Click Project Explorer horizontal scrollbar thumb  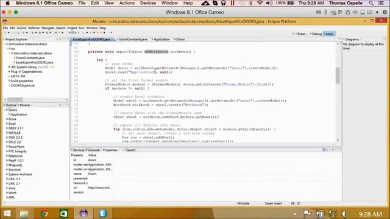pyautogui.click(x=15, y=100)
